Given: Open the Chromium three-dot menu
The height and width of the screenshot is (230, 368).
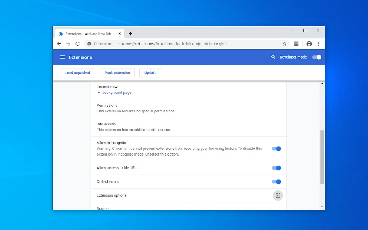Looking at the screenshot, I should point(318,43).
